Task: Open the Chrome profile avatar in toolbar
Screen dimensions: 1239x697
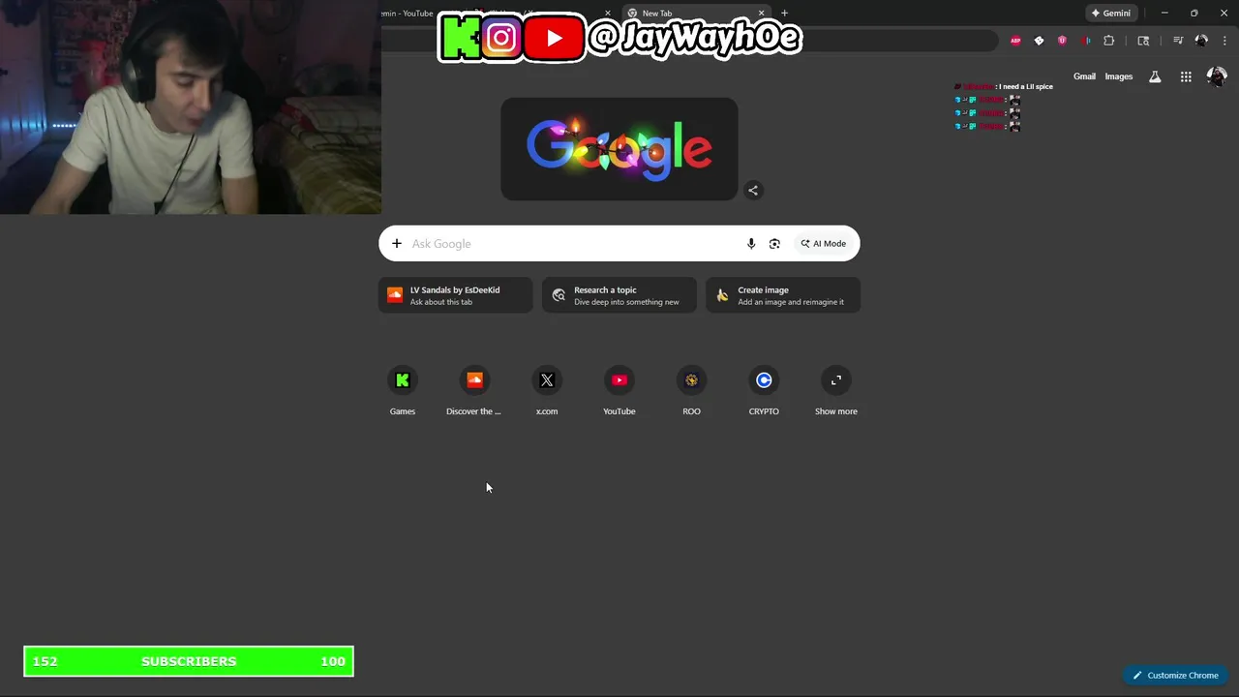Action: coord(1201,41)
